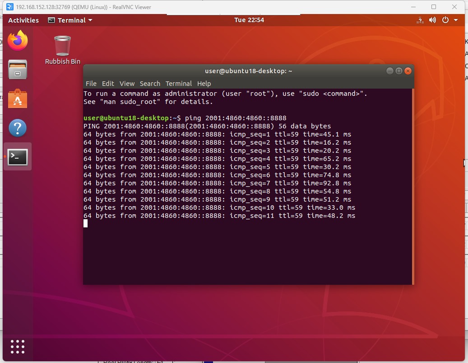Viewport: 468px width, 363px height.
Task: Expand the system menu dropdown arrow
Action: pyautogui.click(x=456, y=20)
